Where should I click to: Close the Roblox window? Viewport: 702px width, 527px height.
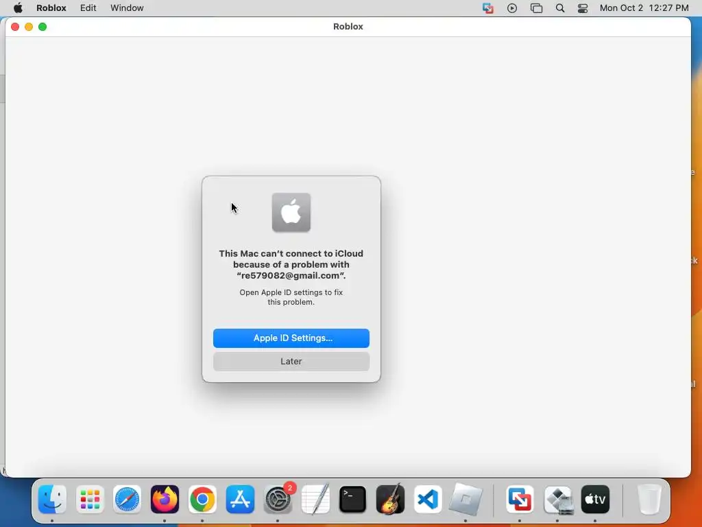click(x=15, y=27)
